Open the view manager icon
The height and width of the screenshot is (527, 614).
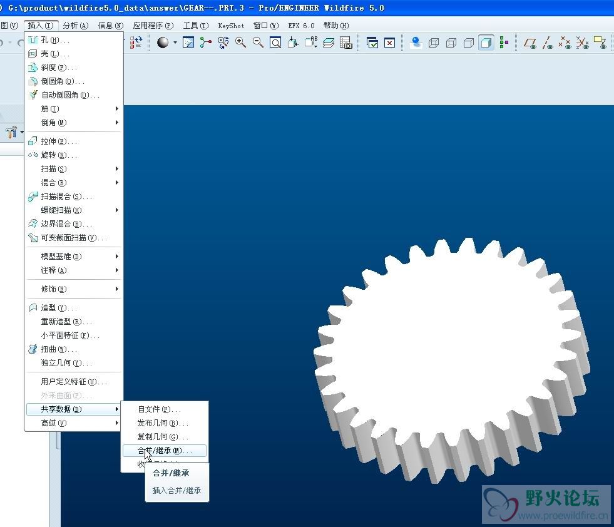click(346, 43)
